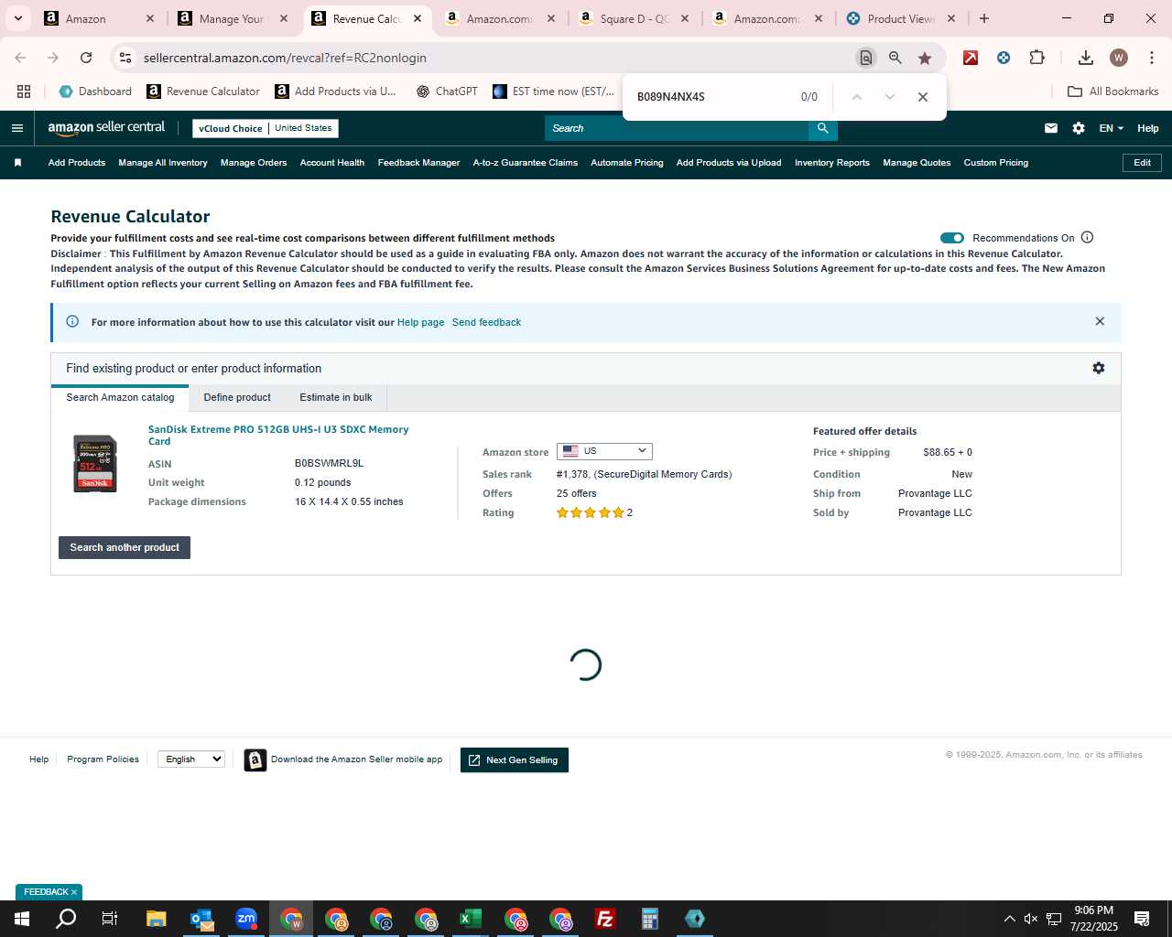Click the Seller Central search field

click(677, 128)
